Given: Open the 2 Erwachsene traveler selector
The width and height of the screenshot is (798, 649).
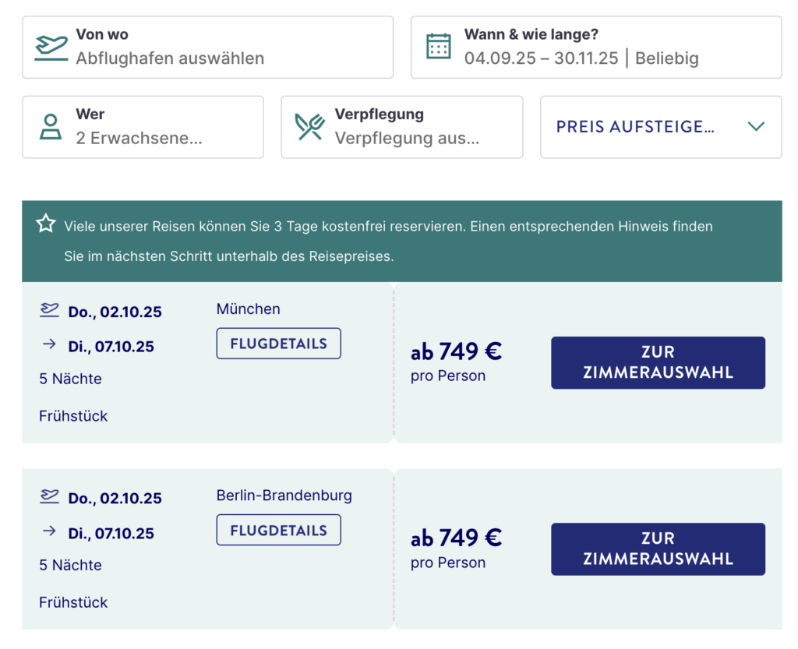Looking at the screenshot, I should tap(143, 127).
